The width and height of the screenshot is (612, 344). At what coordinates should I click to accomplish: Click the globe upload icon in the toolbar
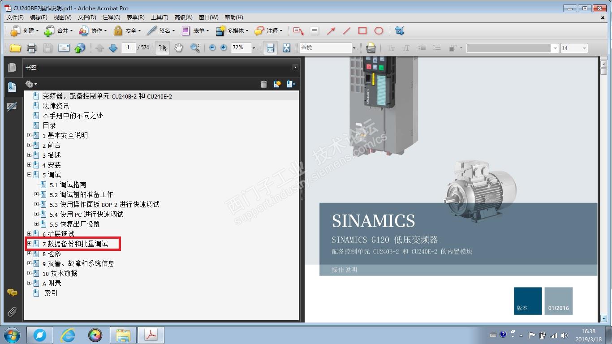point(80,48)
